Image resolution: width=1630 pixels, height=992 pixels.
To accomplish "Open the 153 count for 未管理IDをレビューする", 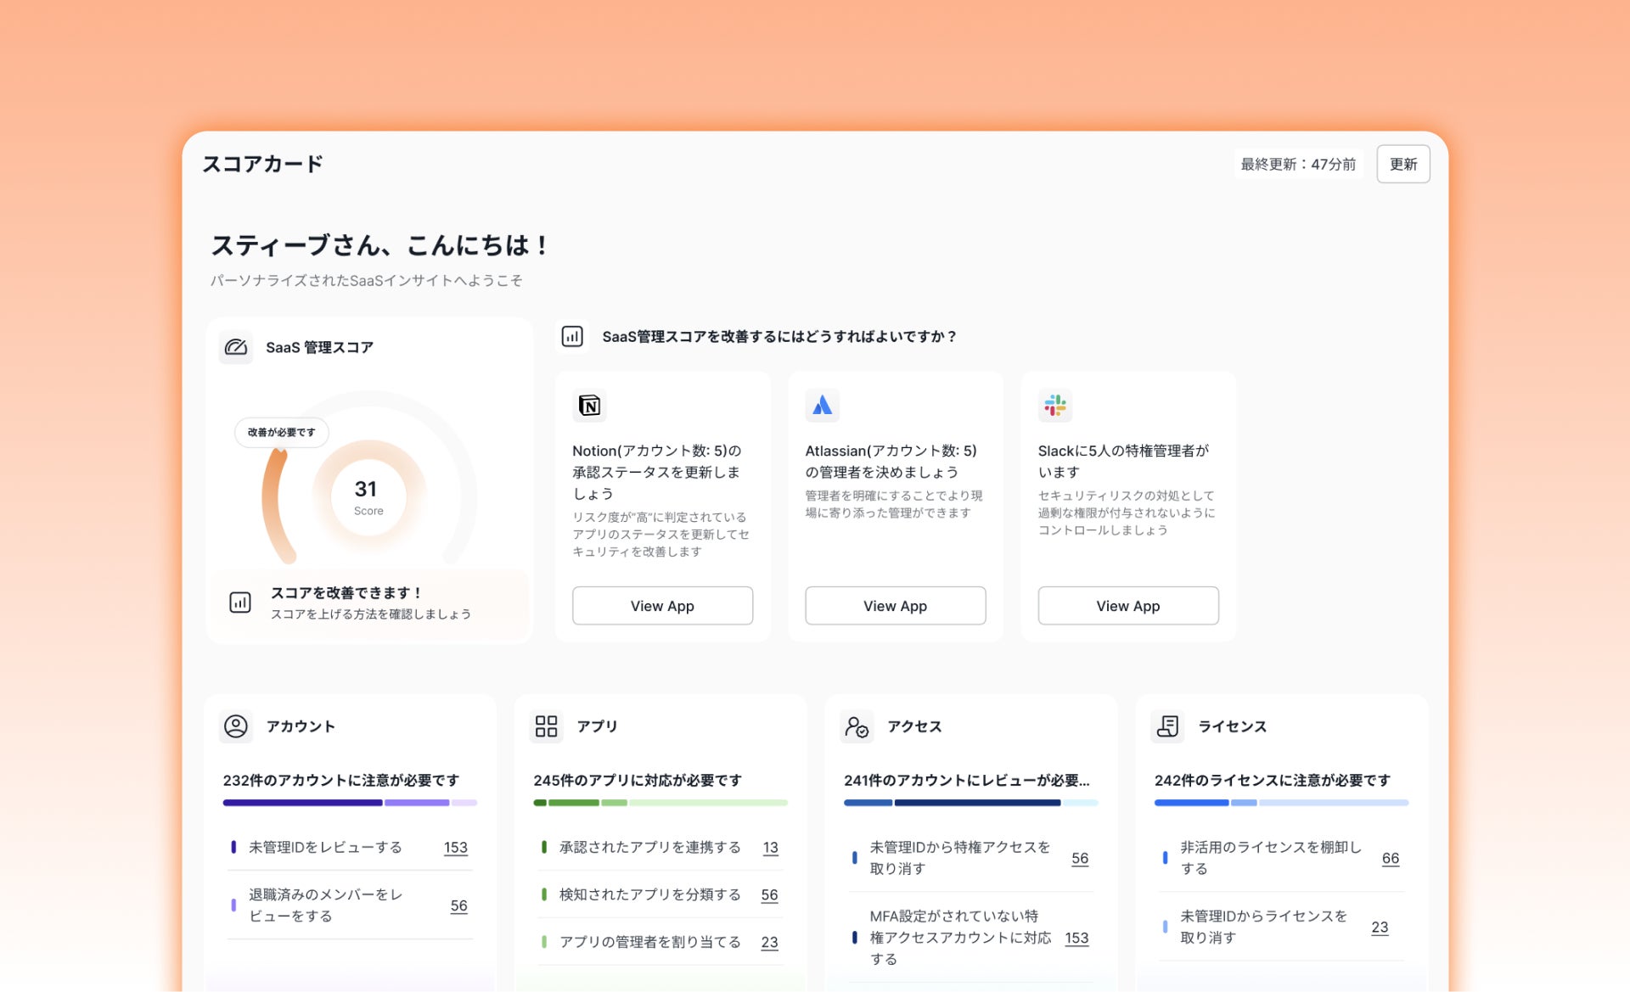I will (x=455, y=848).
